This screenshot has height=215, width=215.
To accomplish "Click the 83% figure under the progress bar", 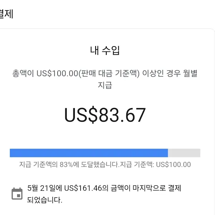I will 66,164.
